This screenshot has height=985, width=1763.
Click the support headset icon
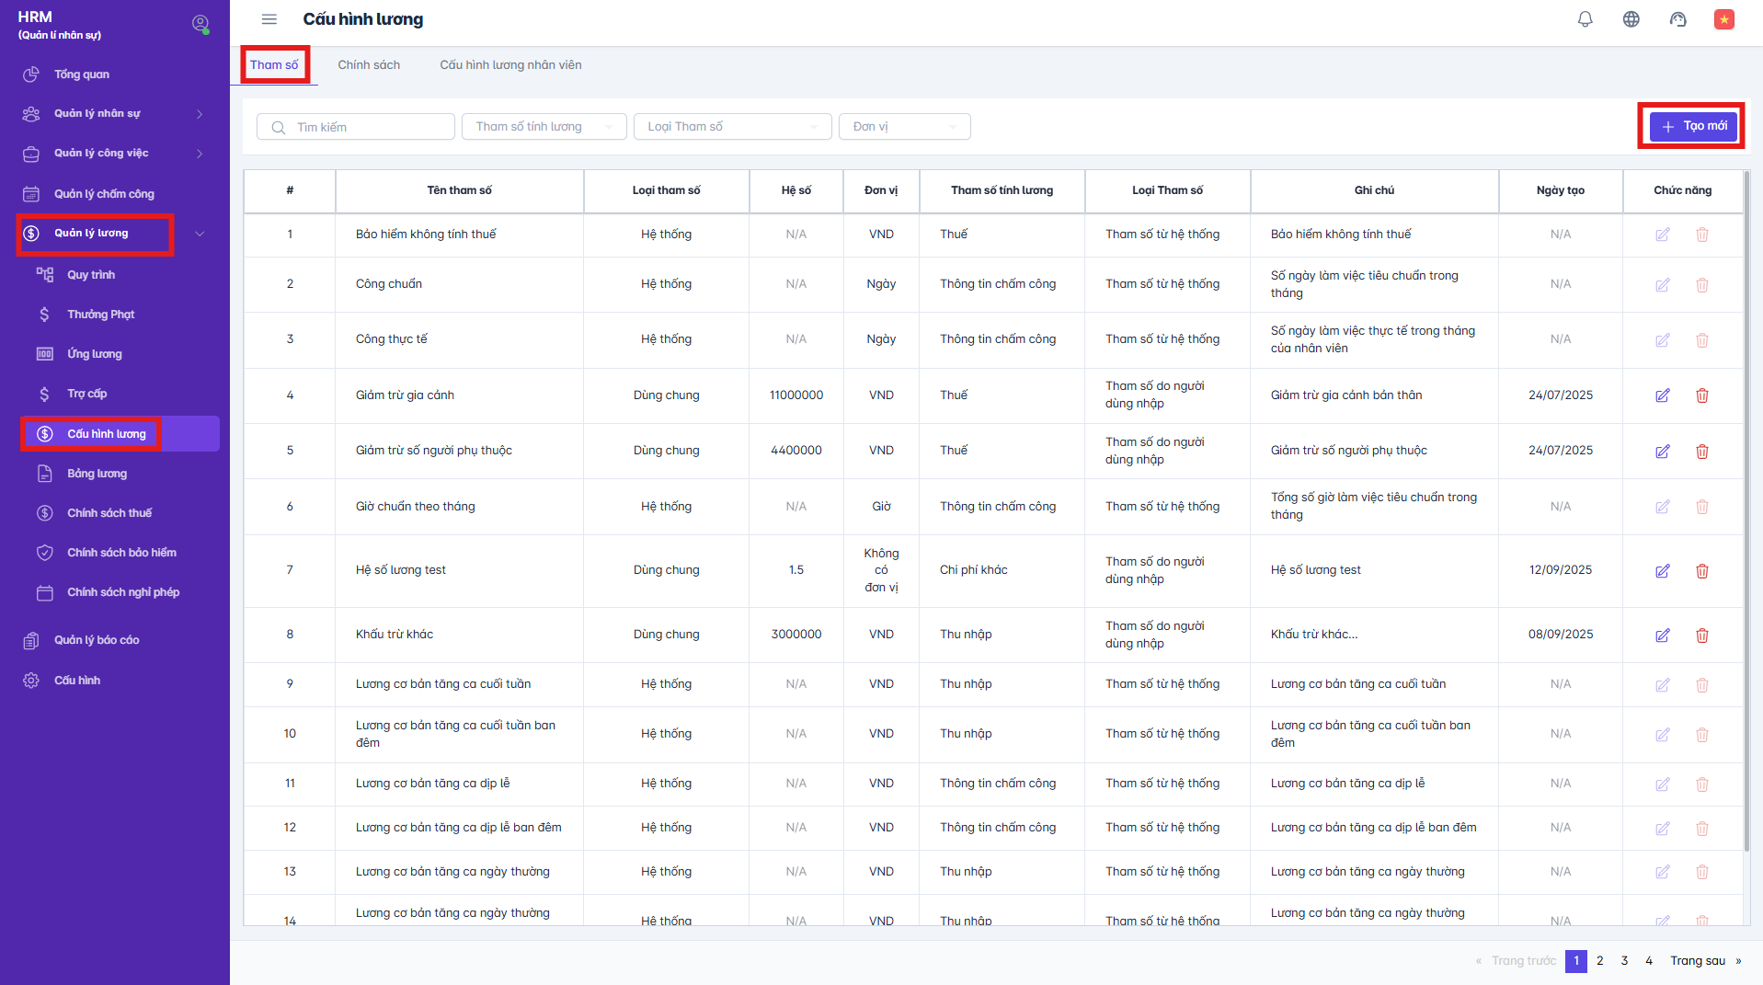(1677, 19)
